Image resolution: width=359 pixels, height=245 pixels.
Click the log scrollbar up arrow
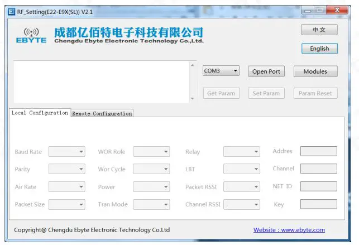193,65
